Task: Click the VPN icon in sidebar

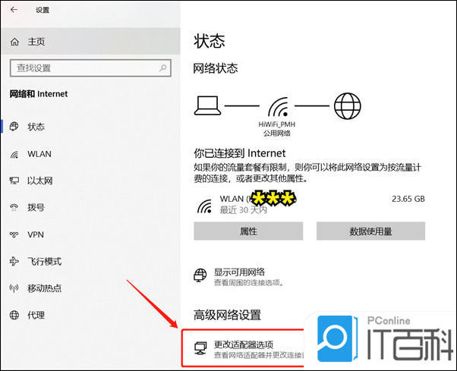Action: [14, 234]
